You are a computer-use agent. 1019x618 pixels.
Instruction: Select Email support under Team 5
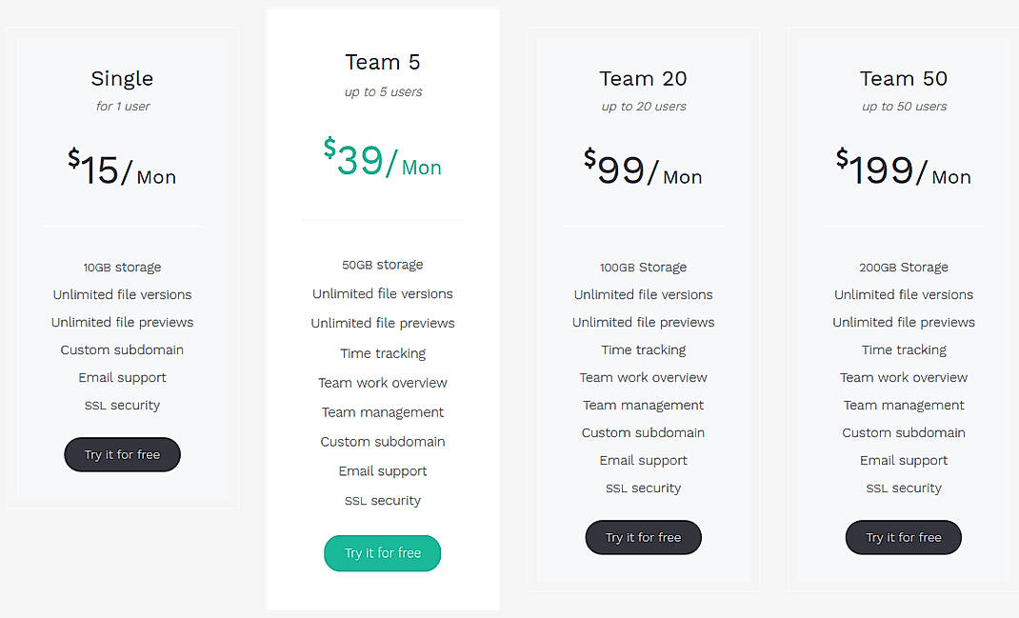coord(382,470)
